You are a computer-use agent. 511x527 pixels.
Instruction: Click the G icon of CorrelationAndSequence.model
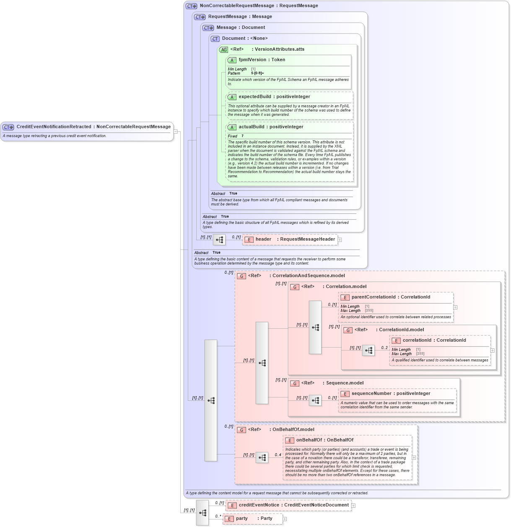(241, 276)
